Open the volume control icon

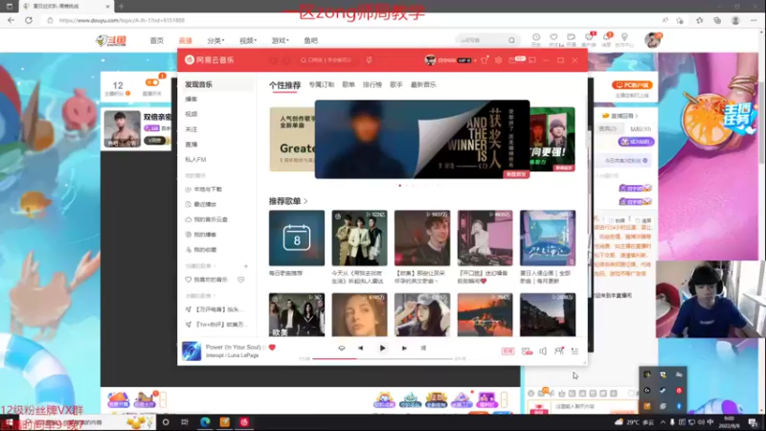[x=543, y=352]
